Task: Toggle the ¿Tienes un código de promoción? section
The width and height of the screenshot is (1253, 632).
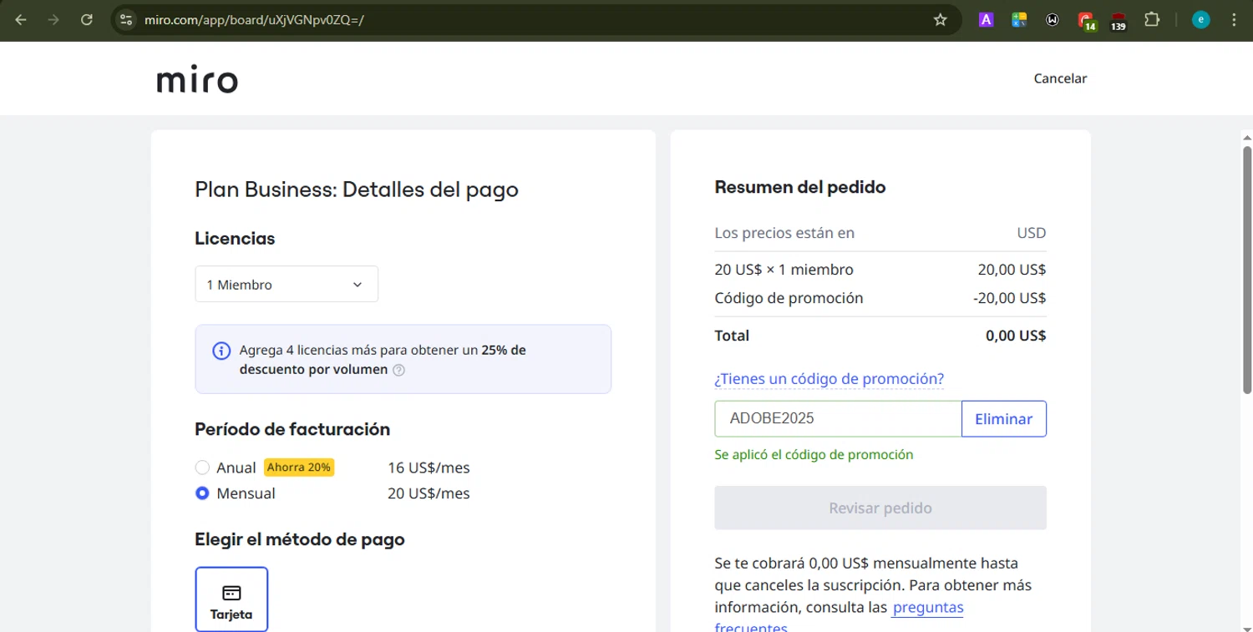Action: point(829,379)
